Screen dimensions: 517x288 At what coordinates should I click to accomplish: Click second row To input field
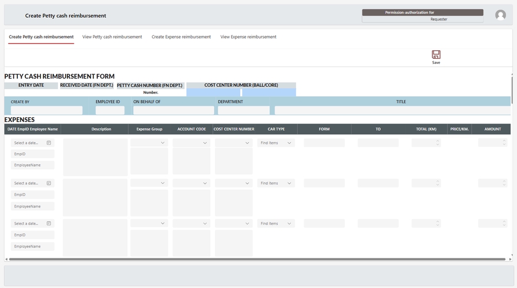[378, 183]
